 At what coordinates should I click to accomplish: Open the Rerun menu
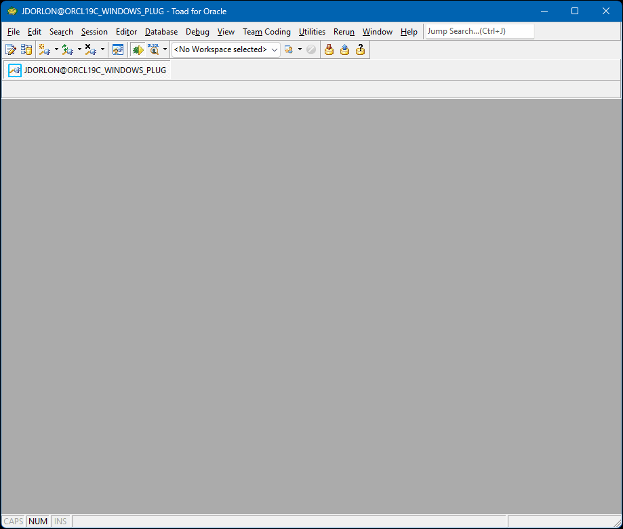pyautogui.click(x=344, y=32)
